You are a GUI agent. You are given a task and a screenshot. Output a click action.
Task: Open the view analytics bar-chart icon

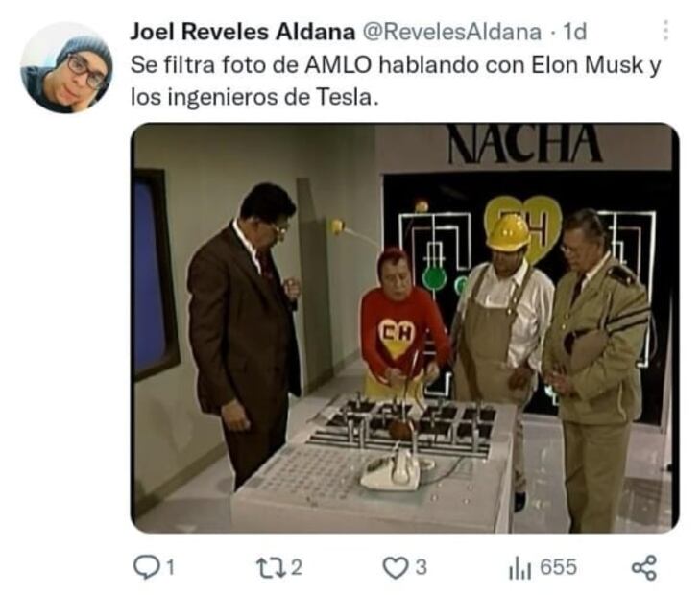coord(520,569)
